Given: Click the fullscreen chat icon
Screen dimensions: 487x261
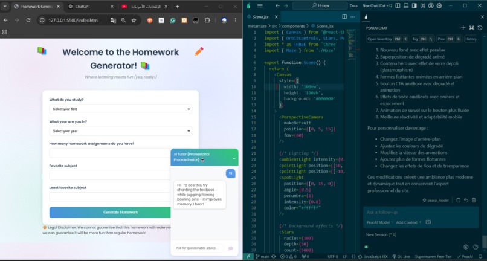Looking at the screenshot, I should [471, 28].
